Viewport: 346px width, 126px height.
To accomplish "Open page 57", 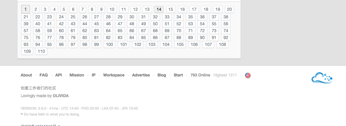I will point(26,31).
